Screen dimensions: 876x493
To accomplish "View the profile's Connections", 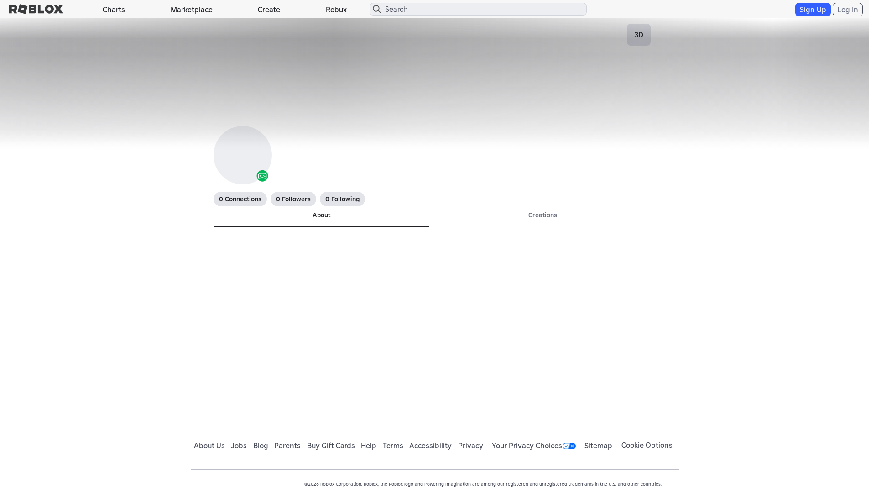I will coord(240,199).
